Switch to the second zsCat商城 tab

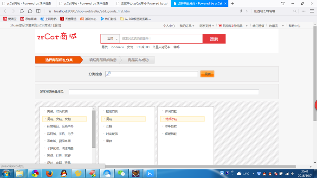pos(85,3)
